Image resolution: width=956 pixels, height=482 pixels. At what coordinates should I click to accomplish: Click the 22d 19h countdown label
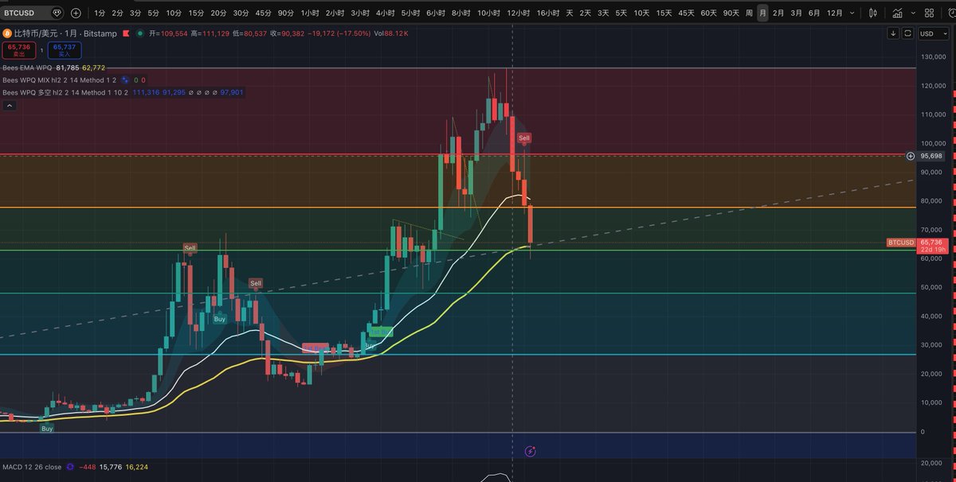[x=932, y=250]
